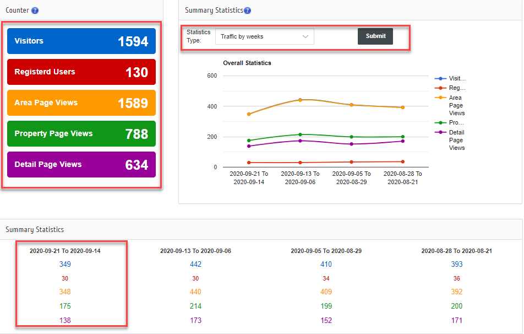524x334 pixels.
Task: Click the value 199 in summary table
Action: 326,306
